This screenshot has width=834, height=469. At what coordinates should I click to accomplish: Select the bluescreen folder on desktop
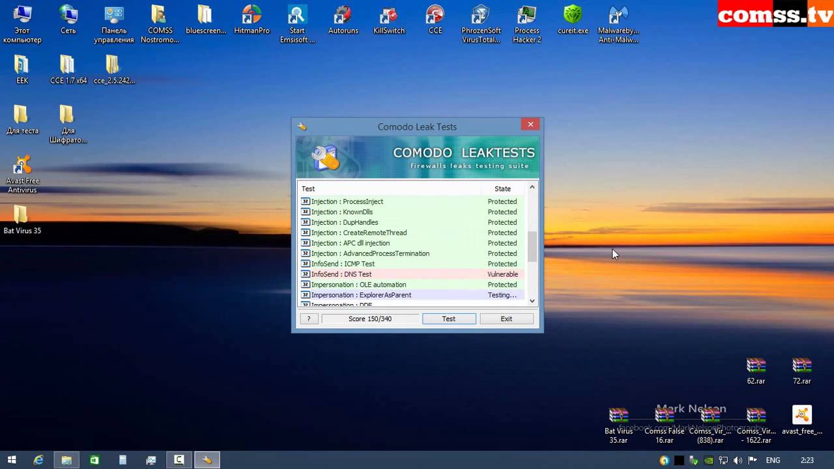pos(206,20)
